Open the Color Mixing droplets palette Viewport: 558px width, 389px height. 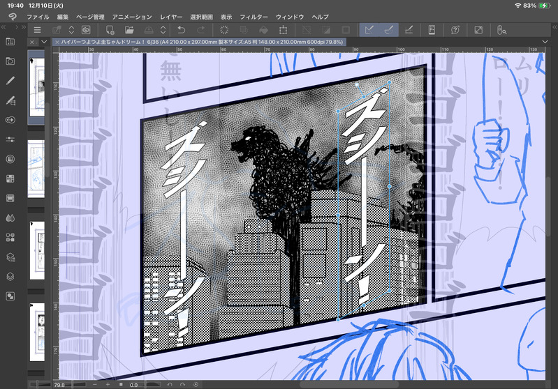click(10, 218)
